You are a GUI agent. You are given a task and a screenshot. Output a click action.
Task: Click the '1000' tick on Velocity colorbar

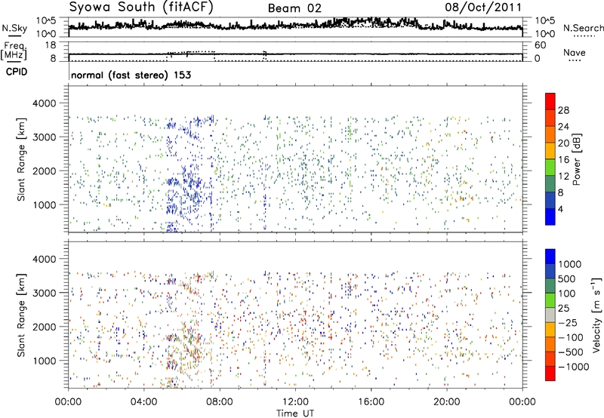pos(570,264)
